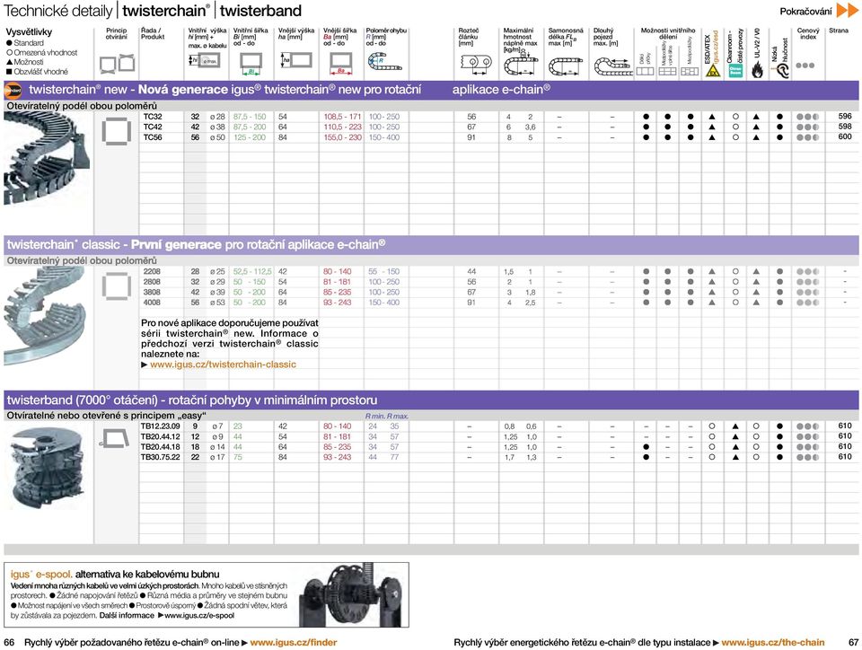Click the UL-V2/V0 flame icon
Image resolution: width=862 pixels, height=650 pixels.
(x=758, y=70)
